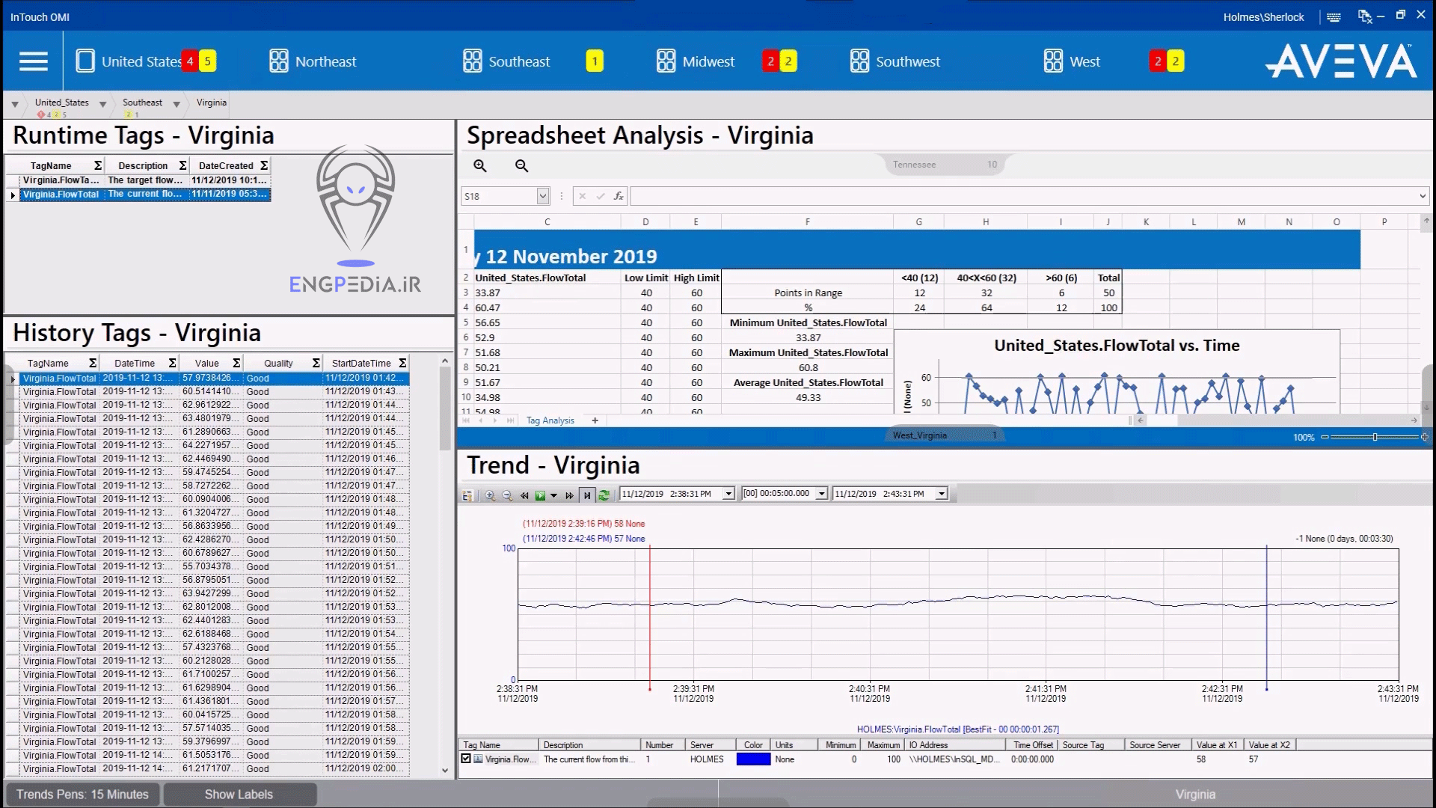Navigate to the Midwest region
Screen dimensions: 1436x808
coord(696,61)
